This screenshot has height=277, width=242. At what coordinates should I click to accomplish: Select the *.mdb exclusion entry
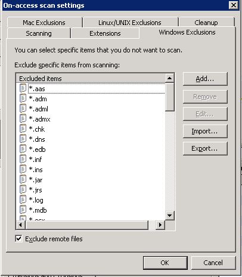(x=38, y=210)
